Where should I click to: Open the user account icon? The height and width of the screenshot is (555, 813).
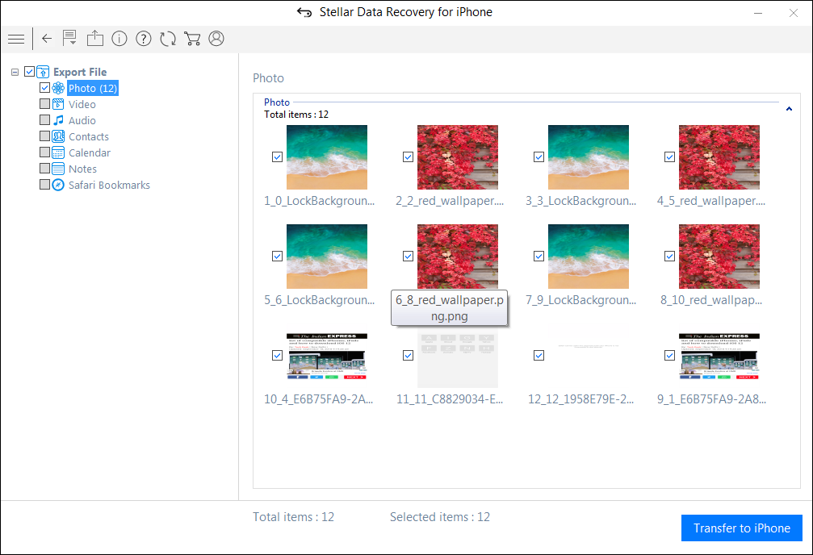(216, 39)
